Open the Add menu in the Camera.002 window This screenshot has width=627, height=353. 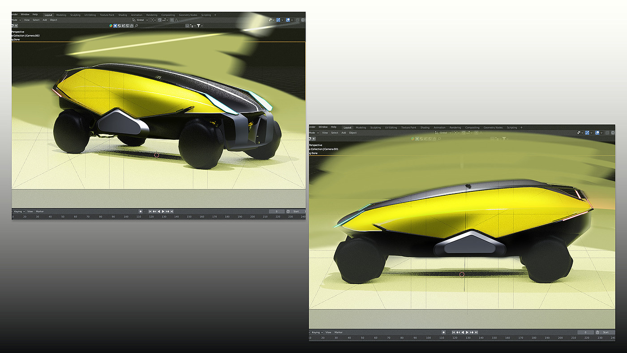(45, 20)
